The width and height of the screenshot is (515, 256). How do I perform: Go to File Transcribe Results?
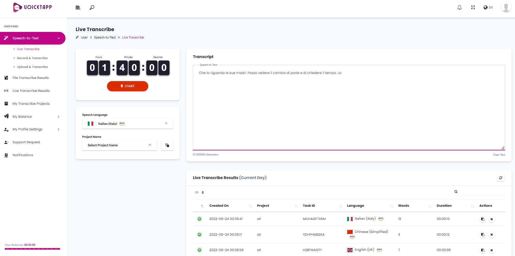(31, 78)
